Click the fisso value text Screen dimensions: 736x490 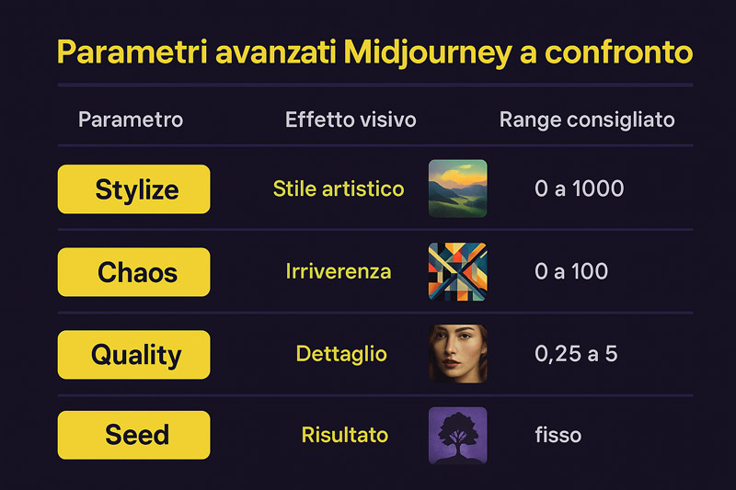[x=558, y=435]
